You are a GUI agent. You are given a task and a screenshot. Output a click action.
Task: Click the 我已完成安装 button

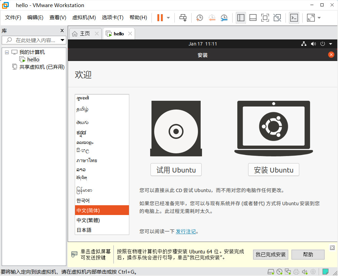(271, 255)
